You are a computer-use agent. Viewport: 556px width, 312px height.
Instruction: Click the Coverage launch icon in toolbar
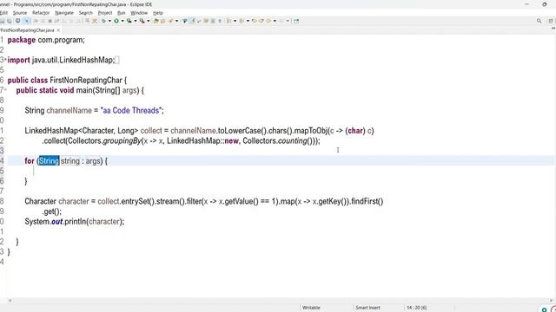pyautogui.click(x=129, y=21)
